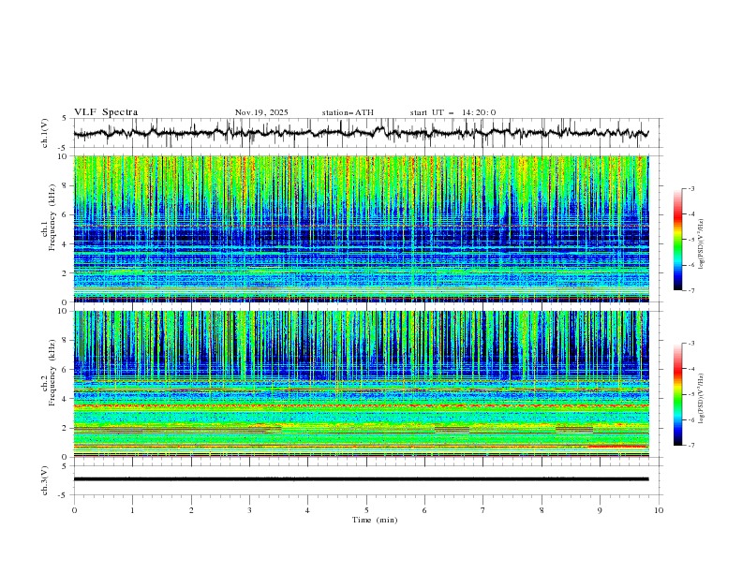Viewport: 742px width, 573px height.
Task: Click the time axis tick label '0'
Action: point(74,510)
